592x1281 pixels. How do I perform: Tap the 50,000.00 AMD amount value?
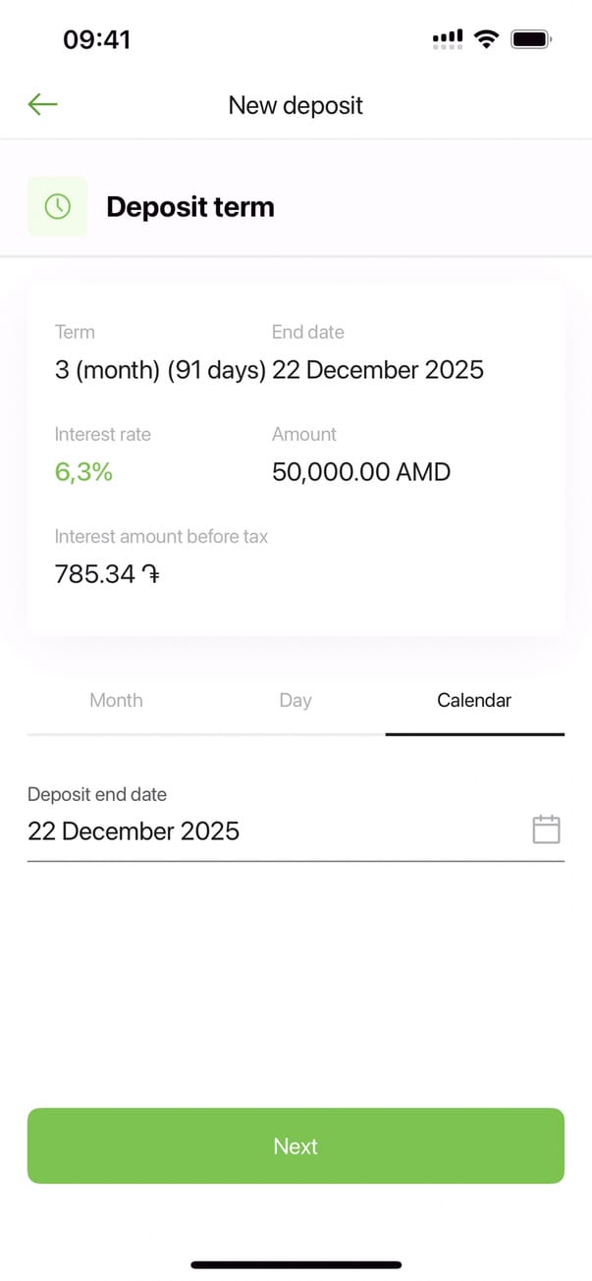coord(361,472)
